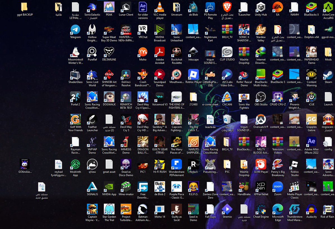The image size is (335, 229).
Task: Click the SIGNALIS icon
Action: click(92, 186)
